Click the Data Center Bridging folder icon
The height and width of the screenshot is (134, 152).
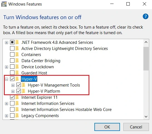tap(17, 60)
